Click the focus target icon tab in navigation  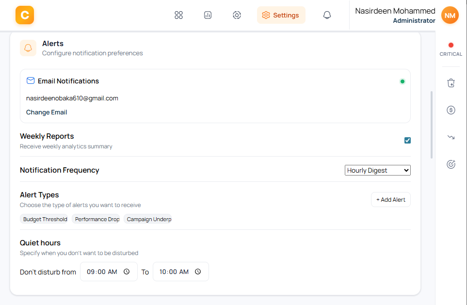click(x=237, y=15)
